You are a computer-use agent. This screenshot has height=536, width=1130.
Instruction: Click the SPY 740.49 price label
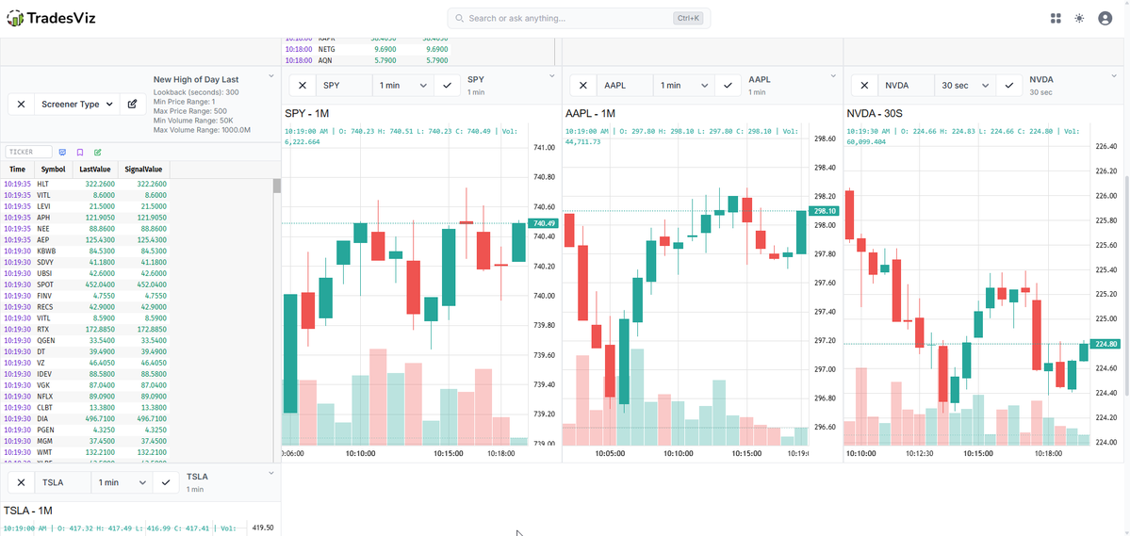[x=544, y=223]
